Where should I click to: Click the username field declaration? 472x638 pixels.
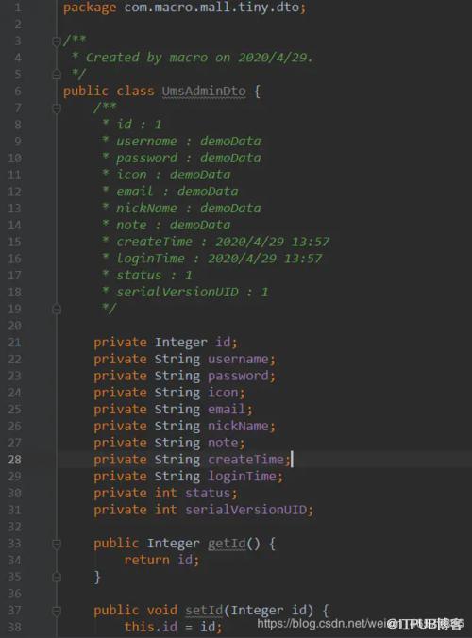click(x=185, y=359)
